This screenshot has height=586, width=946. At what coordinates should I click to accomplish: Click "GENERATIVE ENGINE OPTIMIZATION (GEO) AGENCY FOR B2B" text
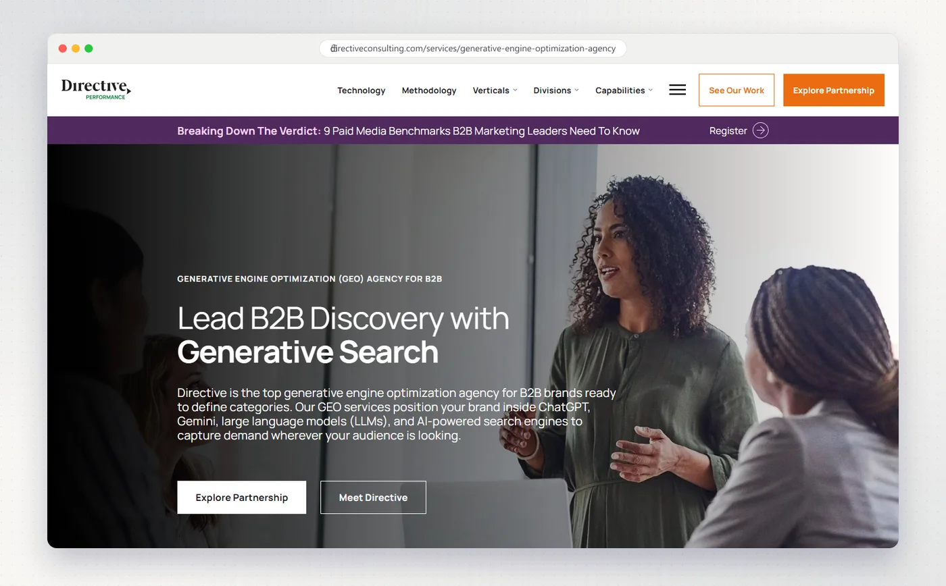309,278
